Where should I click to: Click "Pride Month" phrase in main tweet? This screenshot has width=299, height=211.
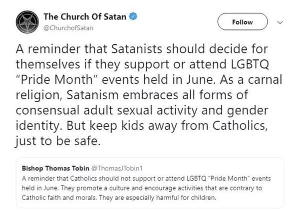point(57,79)
